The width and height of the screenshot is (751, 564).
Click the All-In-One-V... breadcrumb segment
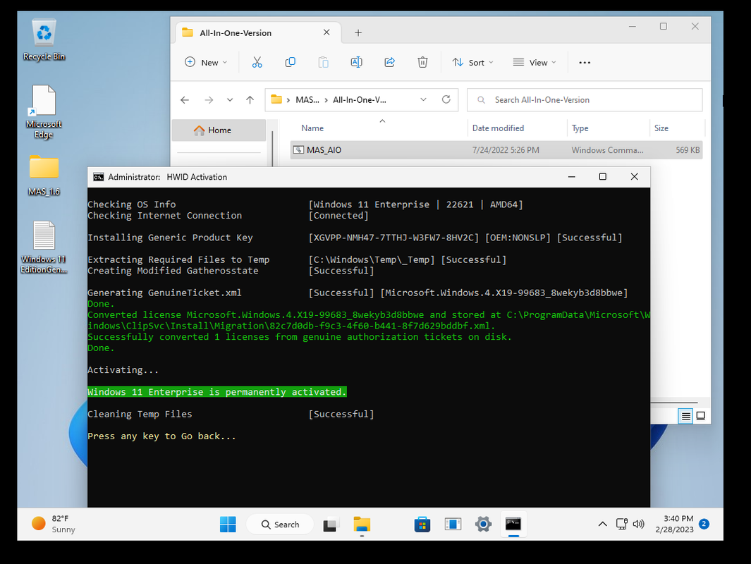pos(359,100)
